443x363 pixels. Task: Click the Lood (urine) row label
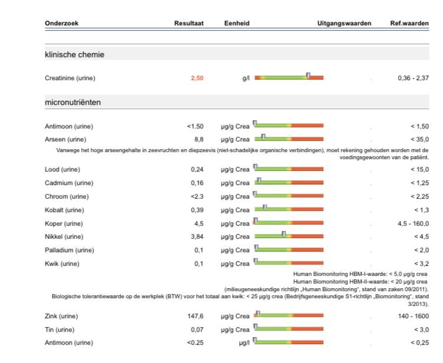(x=62, y=169)
